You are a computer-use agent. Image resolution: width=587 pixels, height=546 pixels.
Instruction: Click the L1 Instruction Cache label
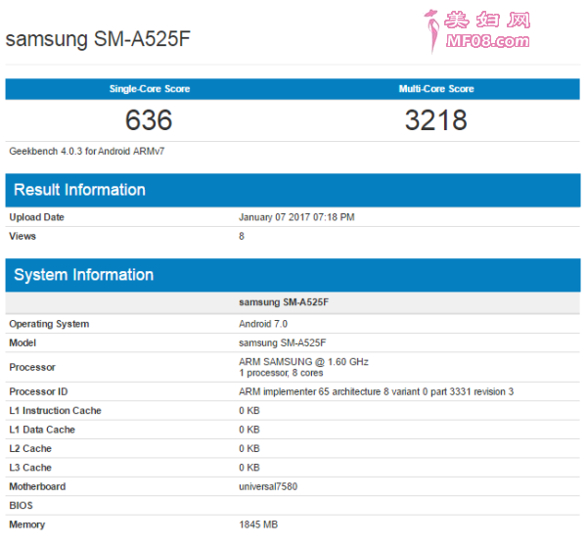[55, 411]
